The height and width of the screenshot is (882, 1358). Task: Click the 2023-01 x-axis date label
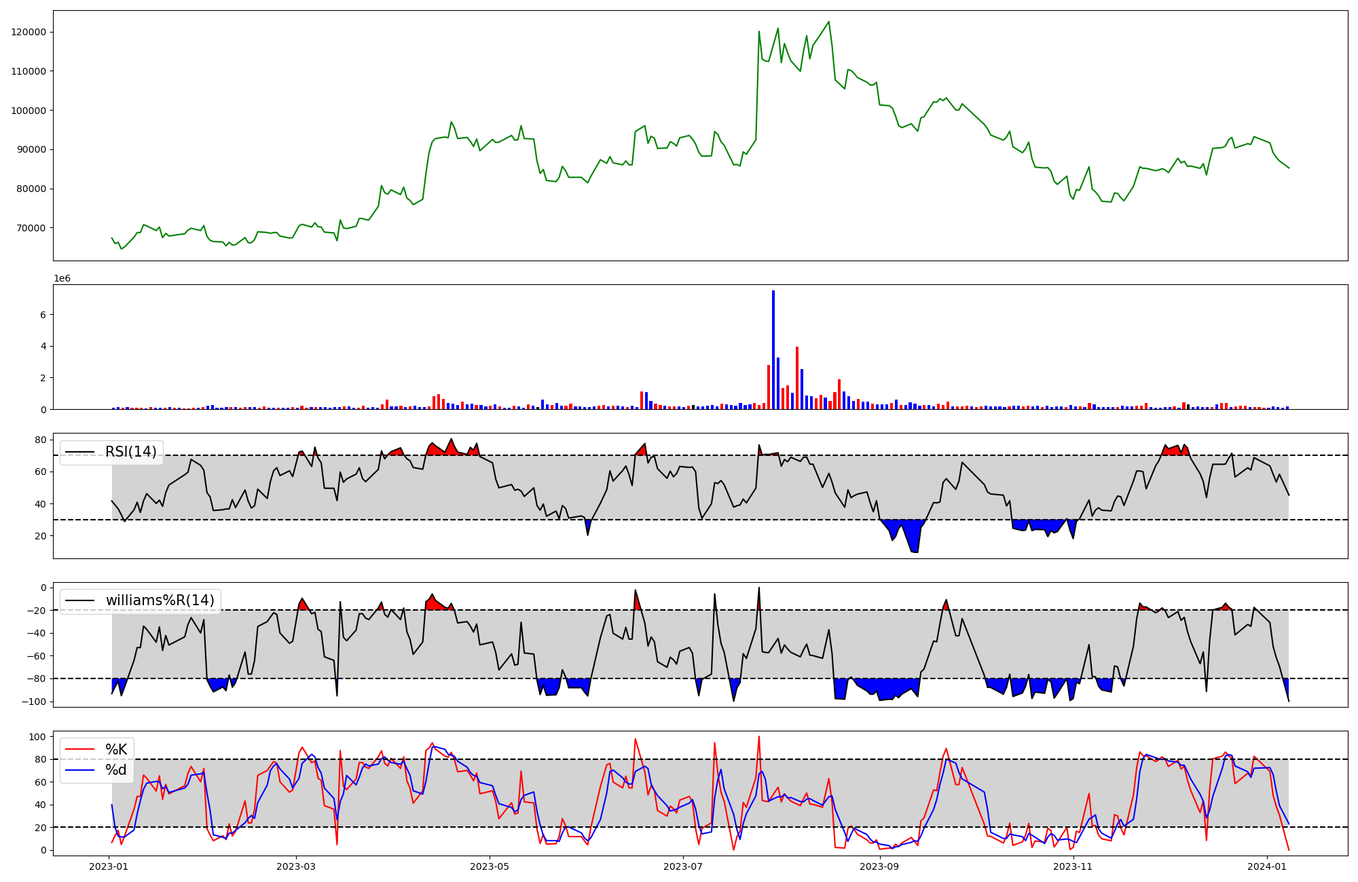pos(109,866)
